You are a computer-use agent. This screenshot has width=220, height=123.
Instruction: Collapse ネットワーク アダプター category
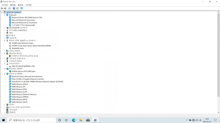click(x=4, y=74)
